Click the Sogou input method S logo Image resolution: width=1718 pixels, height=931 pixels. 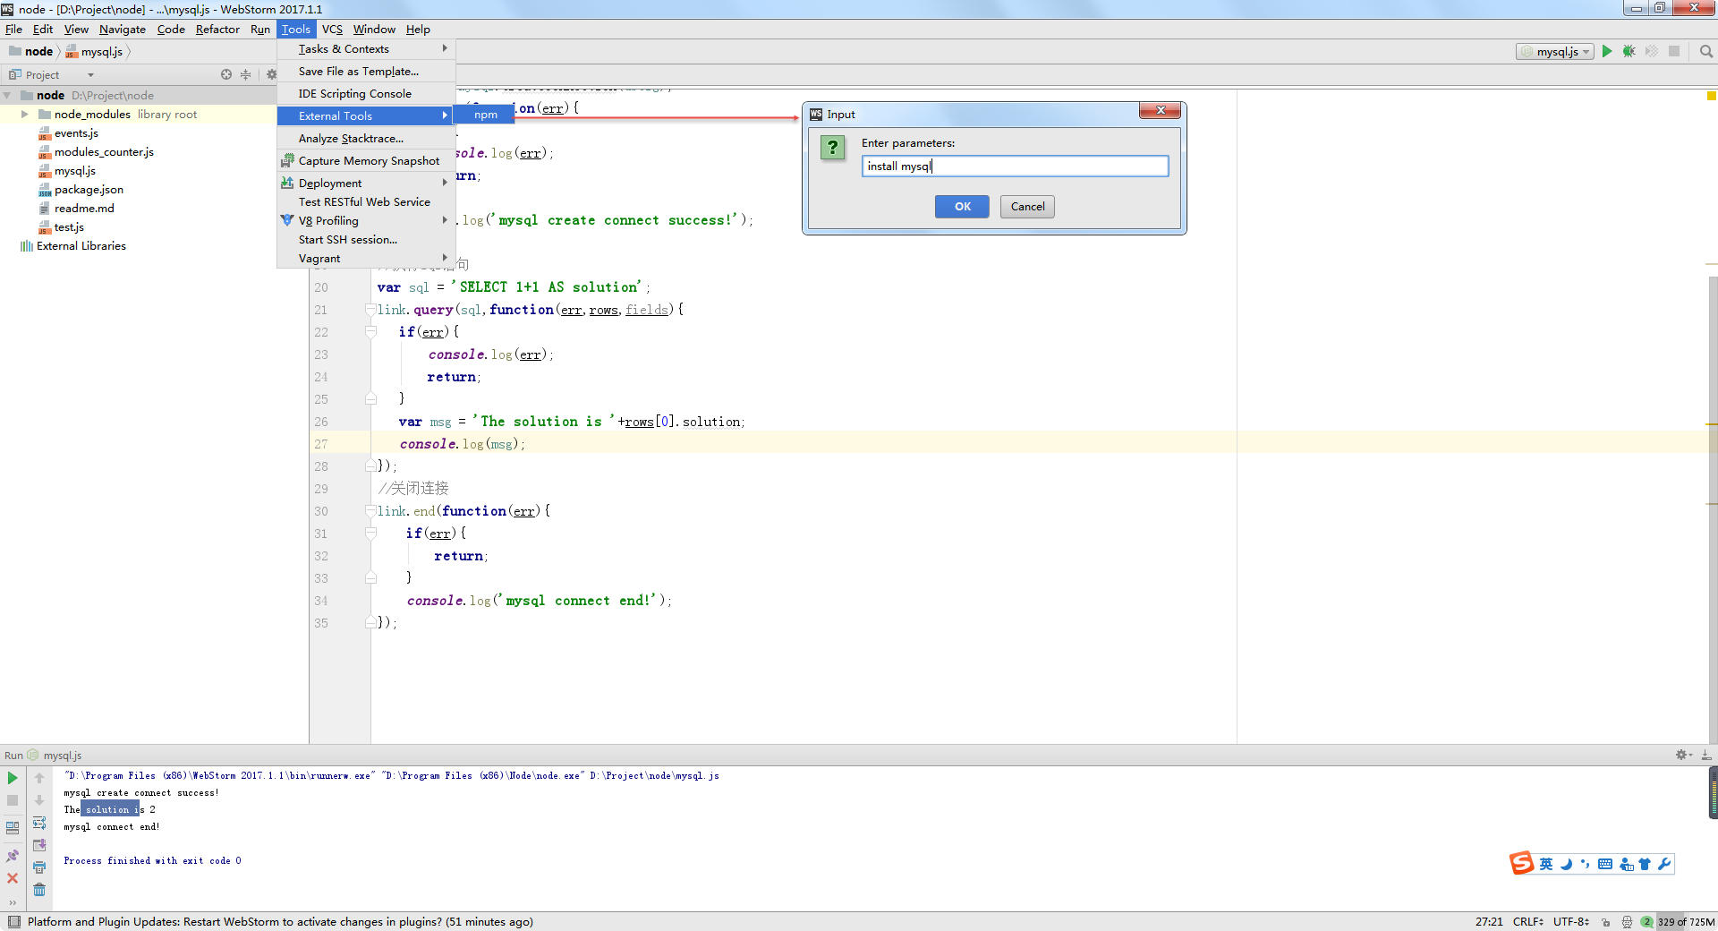1521,863
